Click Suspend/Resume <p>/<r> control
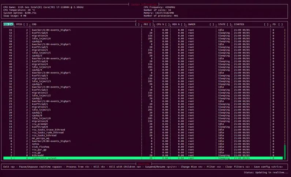Image resolution: width=291 pixels, height=177 pixels. coord(161,167)
